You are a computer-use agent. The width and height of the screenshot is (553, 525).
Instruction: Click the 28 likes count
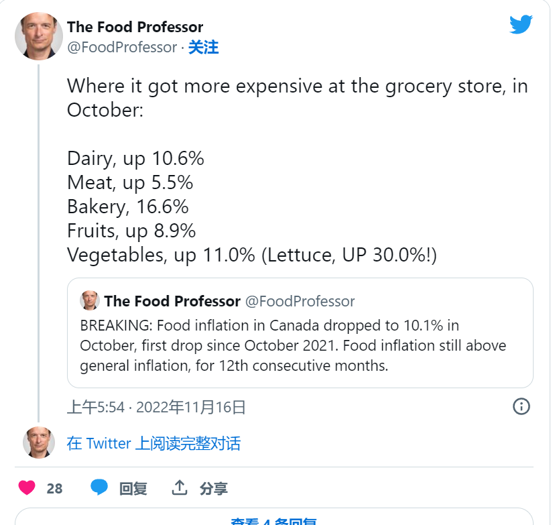click(x=54, y=489)
